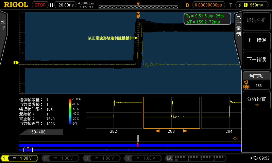Go to previous frame with left orange arrow
The image size is (272, 163).
[157, 131]
